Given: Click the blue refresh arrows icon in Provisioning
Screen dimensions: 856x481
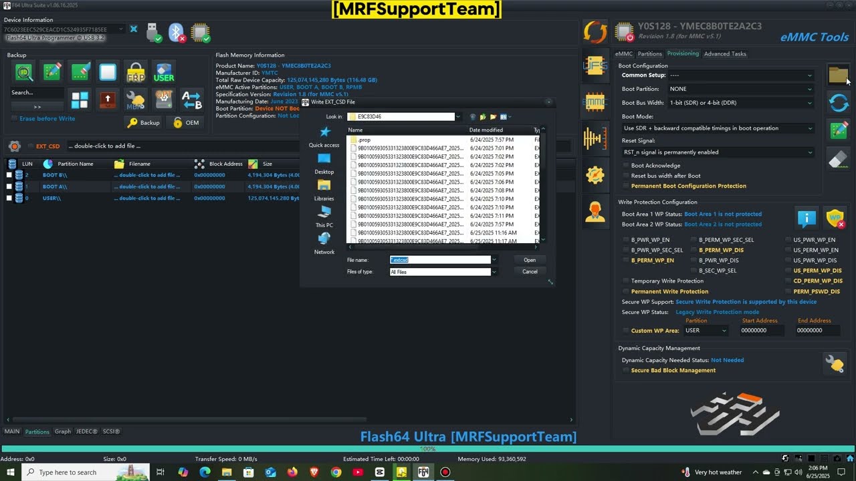Looking at the screenshot, I should (839, 103).
